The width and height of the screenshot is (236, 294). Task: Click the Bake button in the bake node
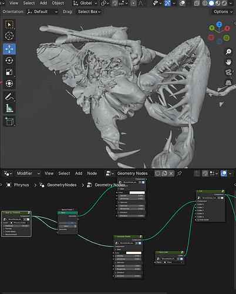(66, 226)
